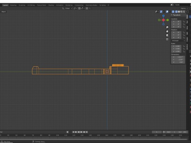Click the timeline horizontal scrollbar
The width and height of the screenshot is (191, 143).
[x=94, y=139]
